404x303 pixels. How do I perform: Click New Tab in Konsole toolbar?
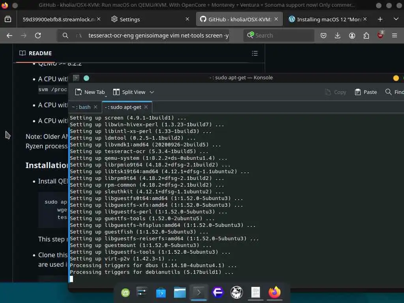90,92
